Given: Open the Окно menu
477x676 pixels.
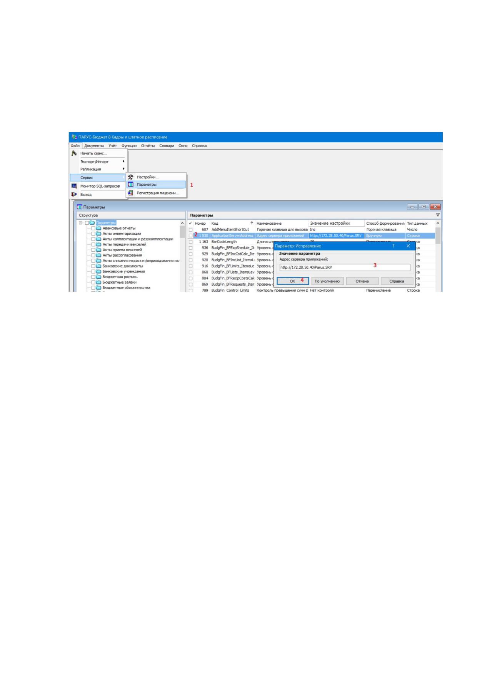Looking at the screenshot, I should [x=183, y=146].
